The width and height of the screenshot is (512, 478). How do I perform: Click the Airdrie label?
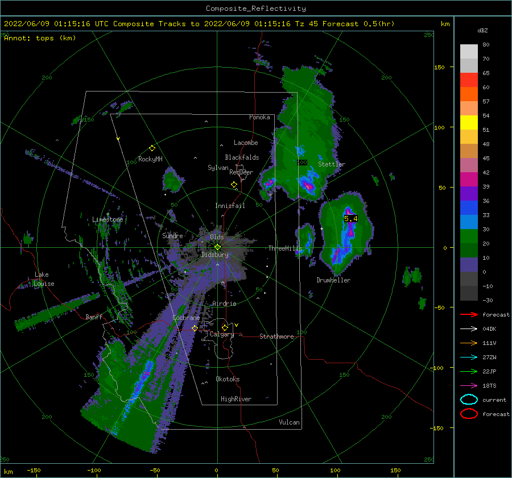click(224, 304)
